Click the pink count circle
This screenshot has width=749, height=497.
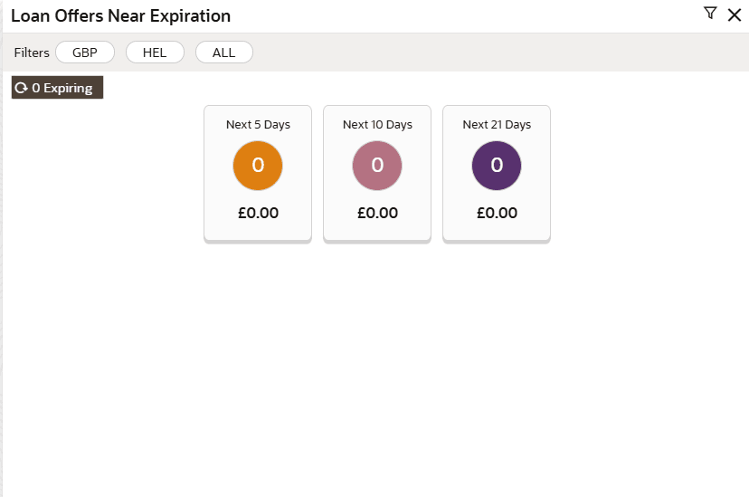pyautogui.click(x=377, y=166)
